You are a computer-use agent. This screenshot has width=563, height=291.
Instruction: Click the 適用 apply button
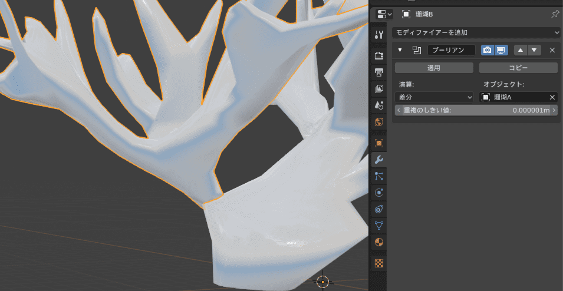click(434, 68)
